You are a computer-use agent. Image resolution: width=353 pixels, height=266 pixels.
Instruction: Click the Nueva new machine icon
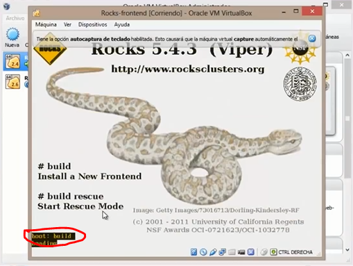click(x=12, y=34)
